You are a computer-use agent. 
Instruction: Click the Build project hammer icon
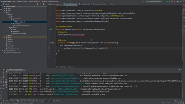pos(143,1)
